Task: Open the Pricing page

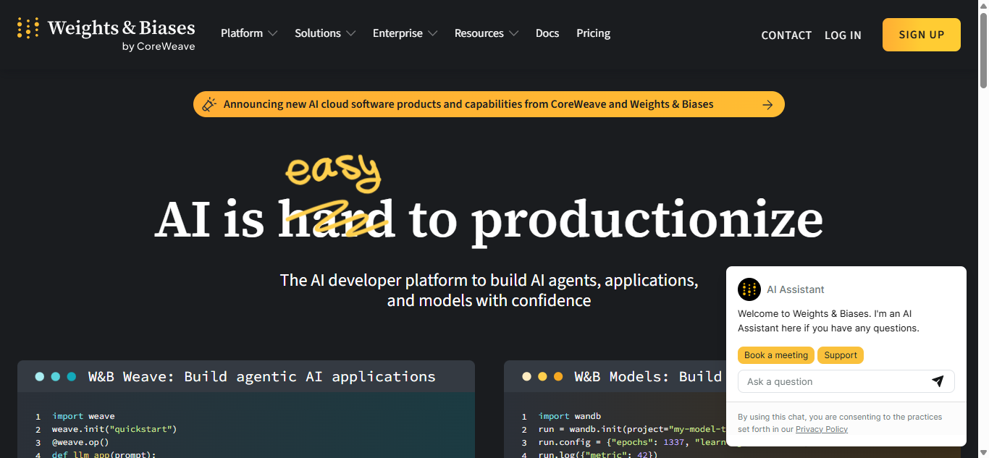Action: coord(593,33)
